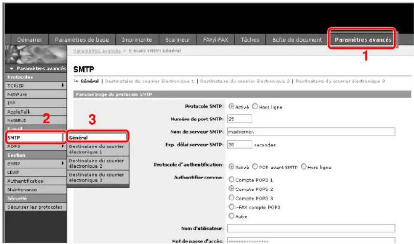Authenticate as Compte POP3 3
Viewport: 414px width, 244px height.
(x=231, y=197)
